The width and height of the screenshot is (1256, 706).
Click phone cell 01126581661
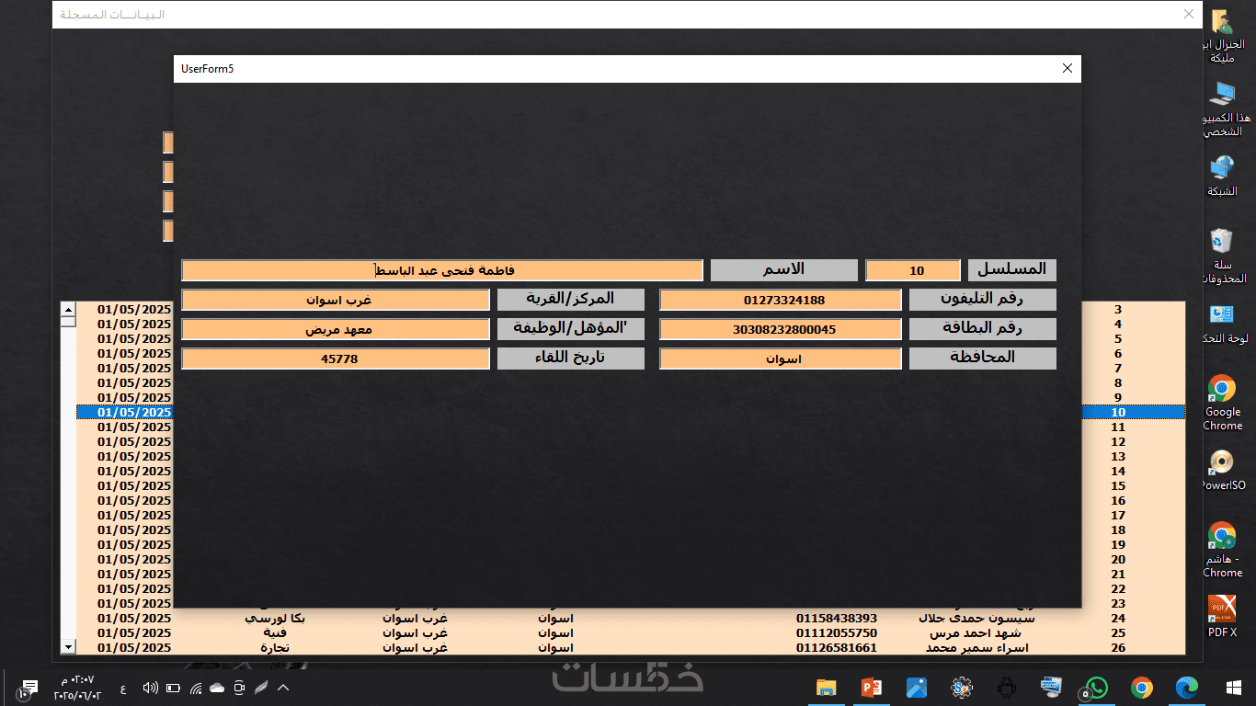click(837, 648)
